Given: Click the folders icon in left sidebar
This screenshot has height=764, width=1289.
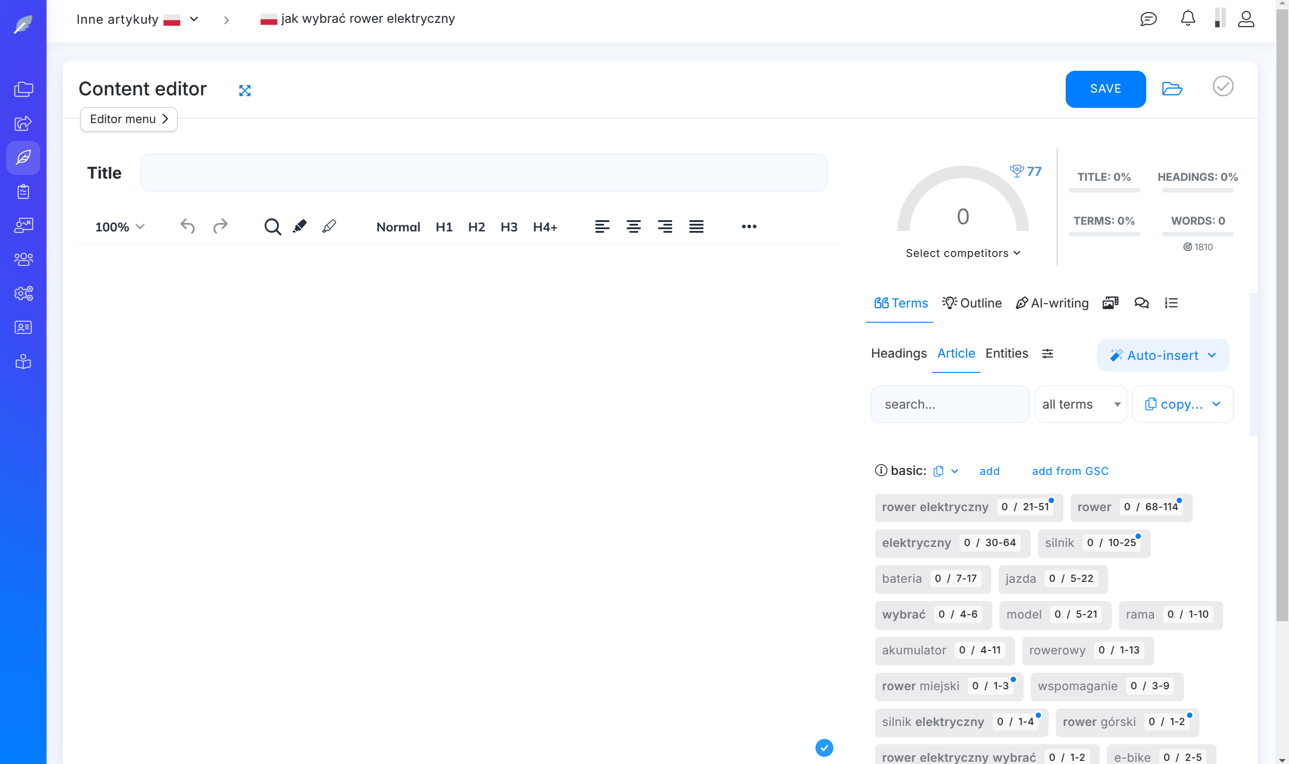Looking at the screenshot, I should point(23,89).
